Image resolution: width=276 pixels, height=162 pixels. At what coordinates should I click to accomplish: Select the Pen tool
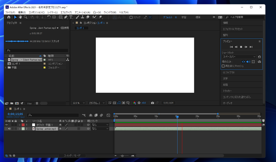click(x=66, y=17)
